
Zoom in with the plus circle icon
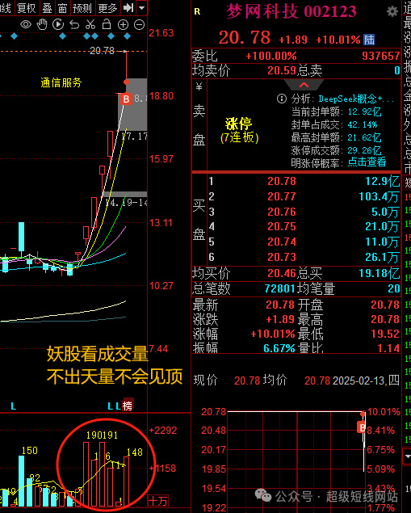pyautogui.click(x=123, y=25)
